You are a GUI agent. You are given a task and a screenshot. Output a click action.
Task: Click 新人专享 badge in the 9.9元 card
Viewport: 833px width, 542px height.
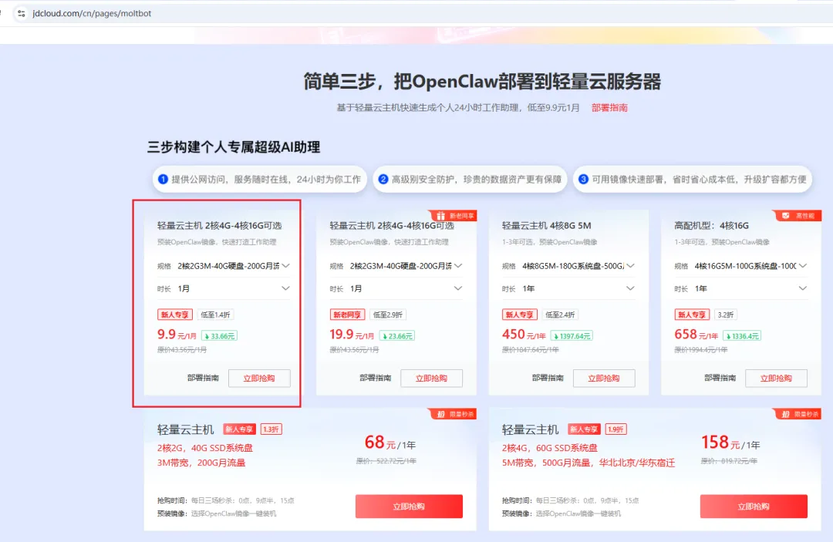coord(175,315)
